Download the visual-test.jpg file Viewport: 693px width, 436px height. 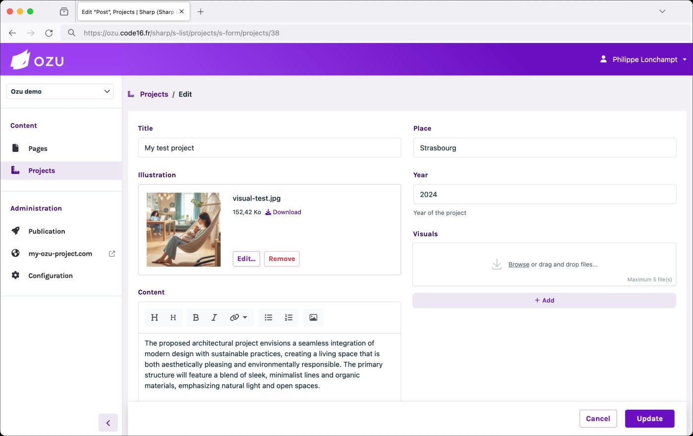pos(283,212)
